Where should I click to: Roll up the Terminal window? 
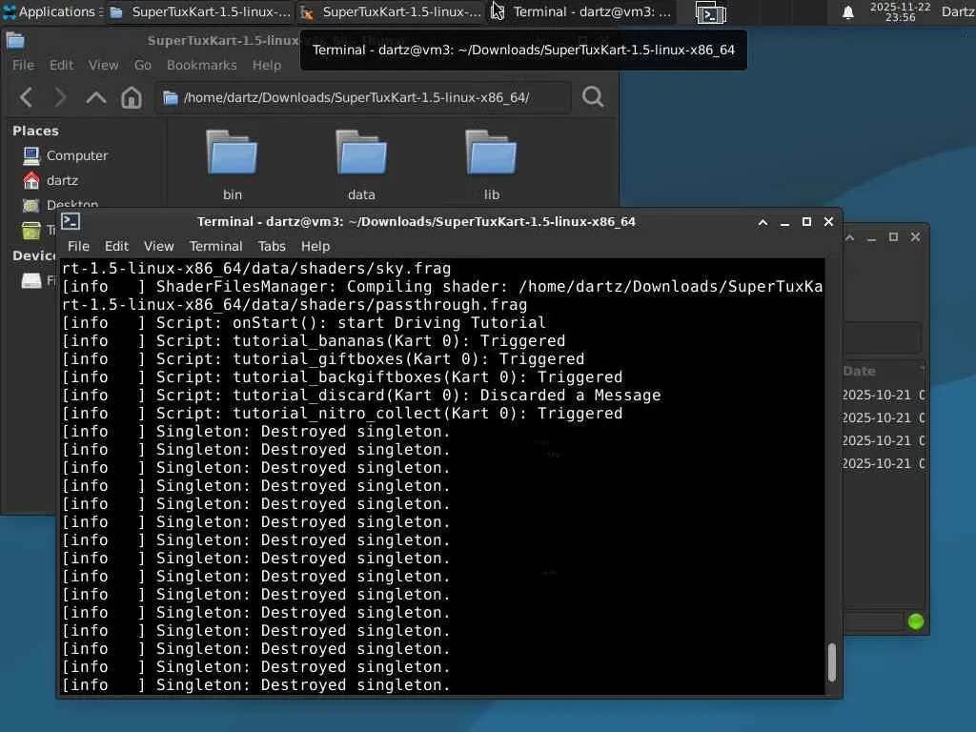tap(762, 222)
